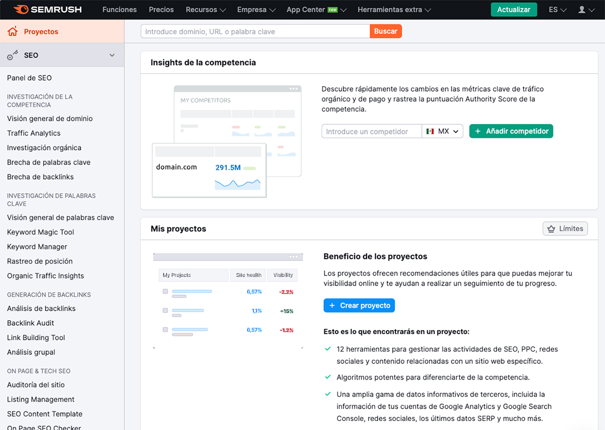Click the SEO key icon in sidebar

pos(12,55)
